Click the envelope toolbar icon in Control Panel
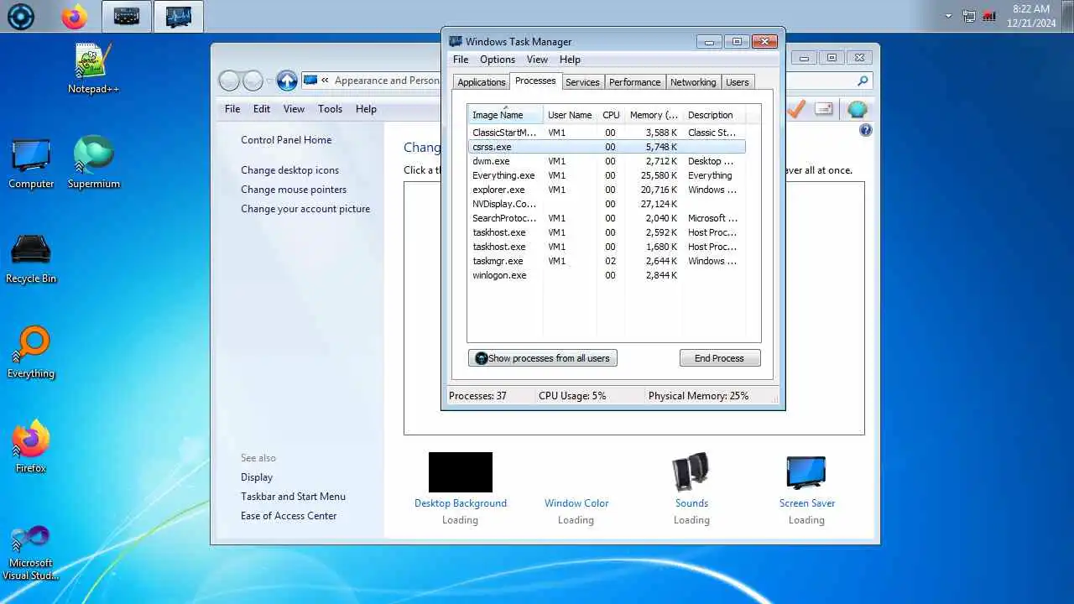1074x604 pixels. 824,109
